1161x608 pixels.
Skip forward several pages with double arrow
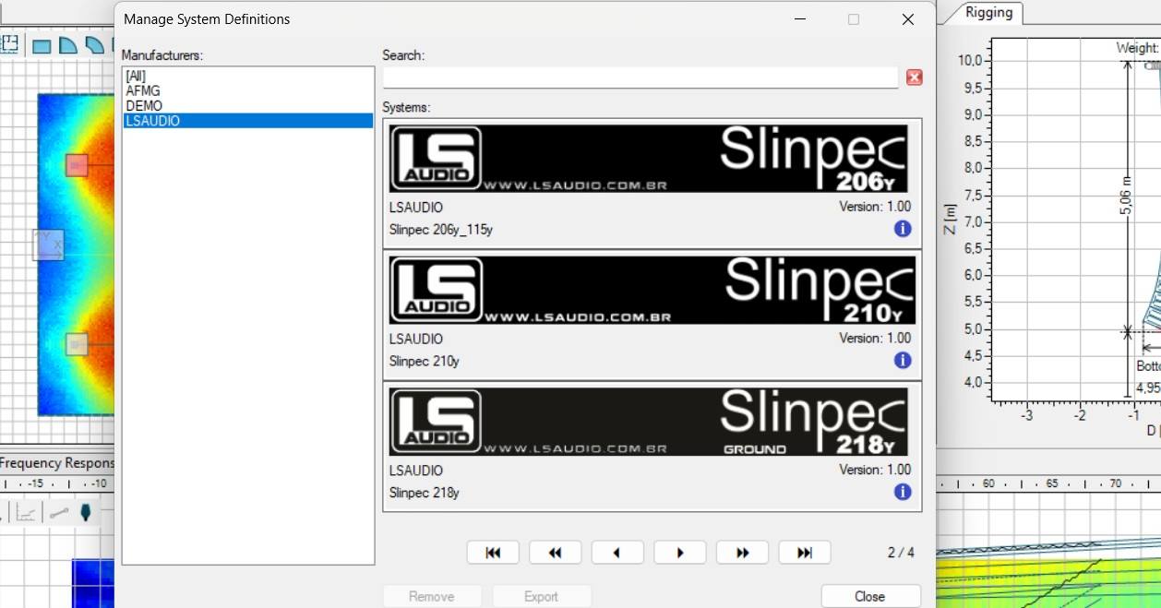[742, 553]
